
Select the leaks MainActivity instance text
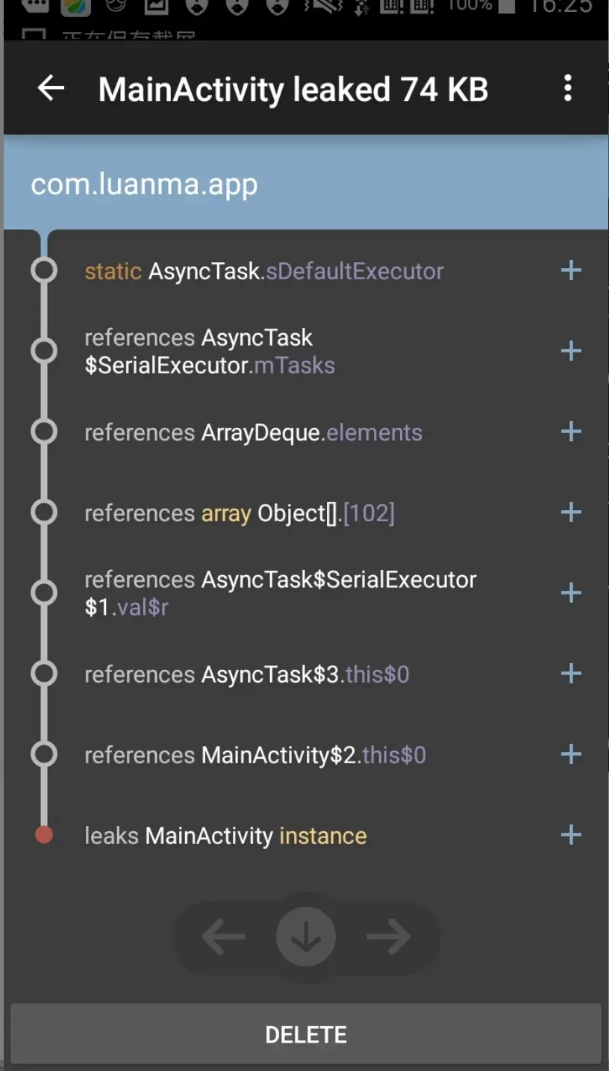[225, 836]
